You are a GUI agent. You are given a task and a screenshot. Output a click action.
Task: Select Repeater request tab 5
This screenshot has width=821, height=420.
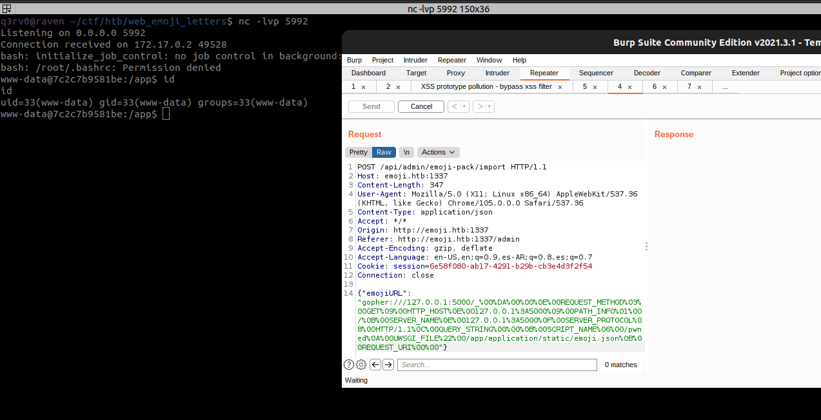[585, 87]
